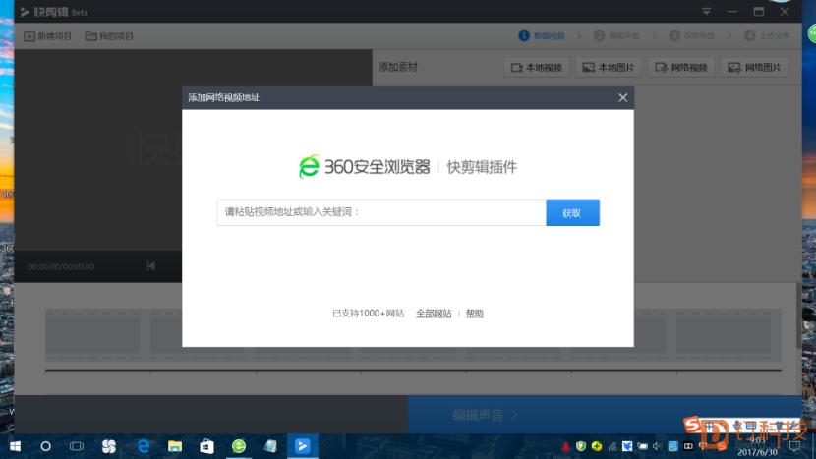Minimize the 快剪辑 window
The image size is (816, 459).
(732, 12)
